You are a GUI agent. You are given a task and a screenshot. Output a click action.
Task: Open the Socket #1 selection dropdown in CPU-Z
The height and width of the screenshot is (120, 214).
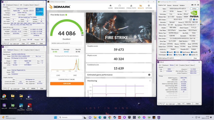pyautogui.click(x=16, y=40)
